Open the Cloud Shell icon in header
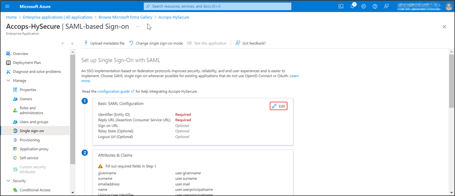This screenshot has height=196, width=455. point(341,7)
